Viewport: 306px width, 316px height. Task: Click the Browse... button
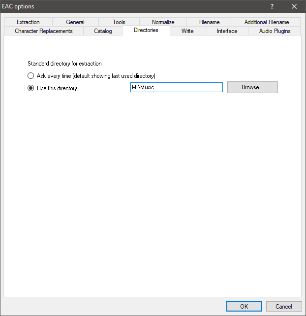point(252,87)
